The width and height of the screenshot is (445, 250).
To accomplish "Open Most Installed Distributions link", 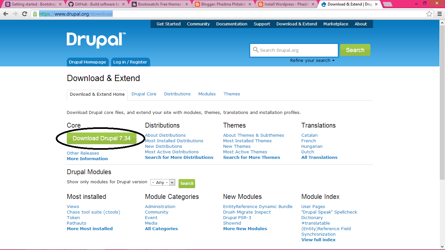I will [174, 141].
